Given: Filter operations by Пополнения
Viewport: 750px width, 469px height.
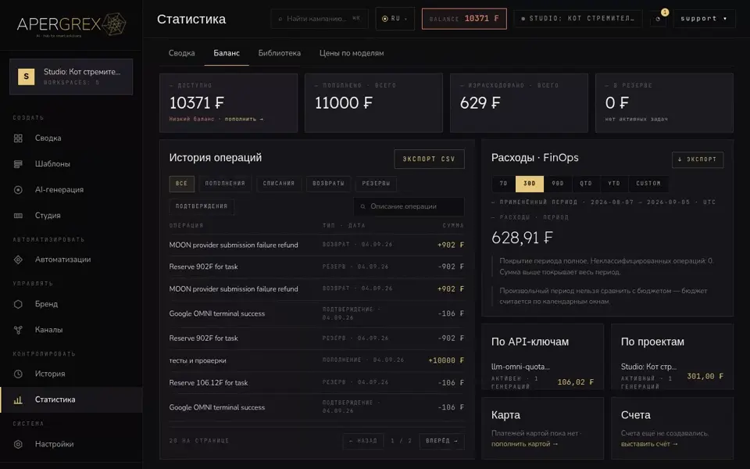Looking at the screenshot, I should (225, 184).
